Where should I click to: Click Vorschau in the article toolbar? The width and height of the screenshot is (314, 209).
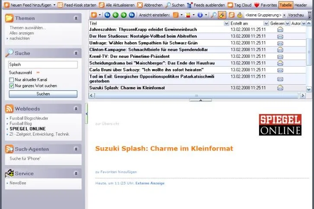[x=296, y=15]
